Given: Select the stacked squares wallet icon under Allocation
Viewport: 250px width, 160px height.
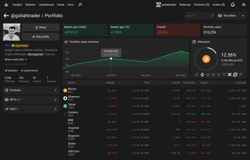Looking at the screenshot, I should (235, 75).
